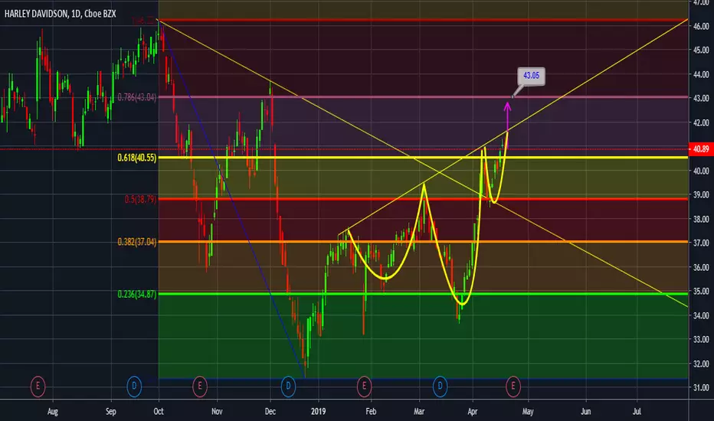Click the 32.00 price axis label
Image resolution: width=714 pixels, height=421 pixels.
click(x=701, y=364)
